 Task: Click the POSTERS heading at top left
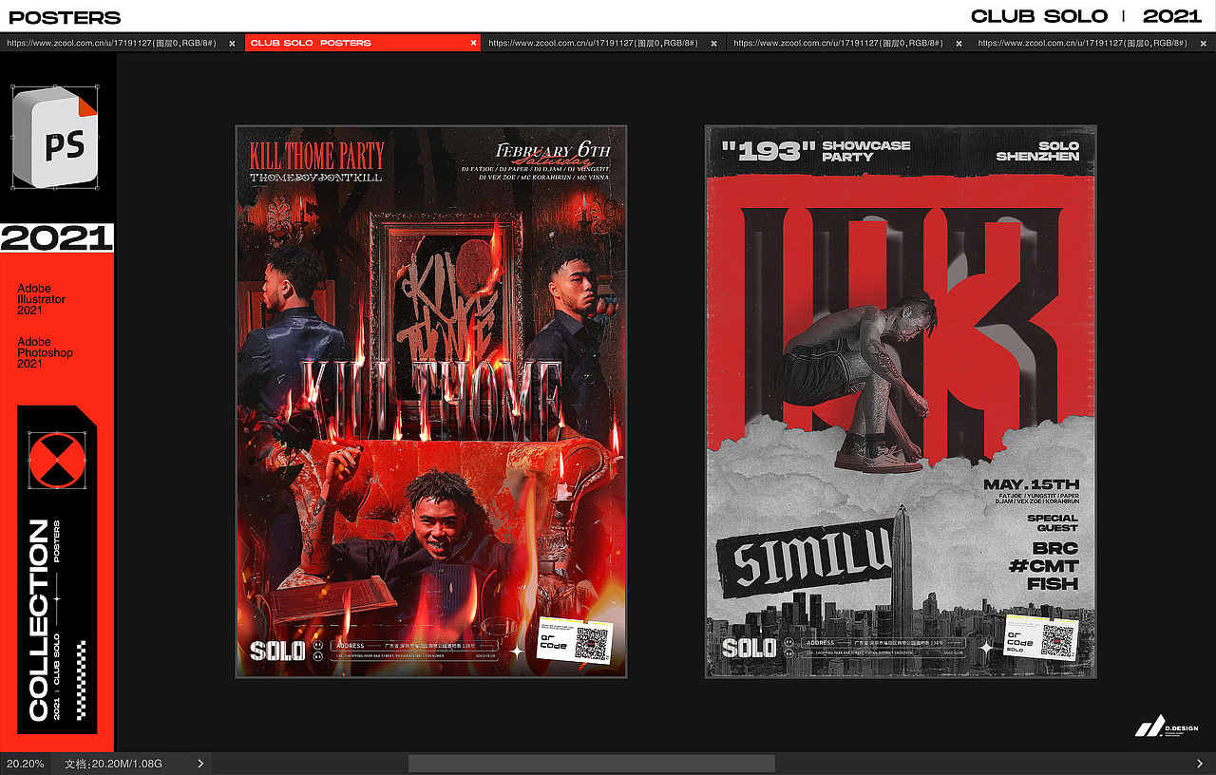tap(65, 17)
